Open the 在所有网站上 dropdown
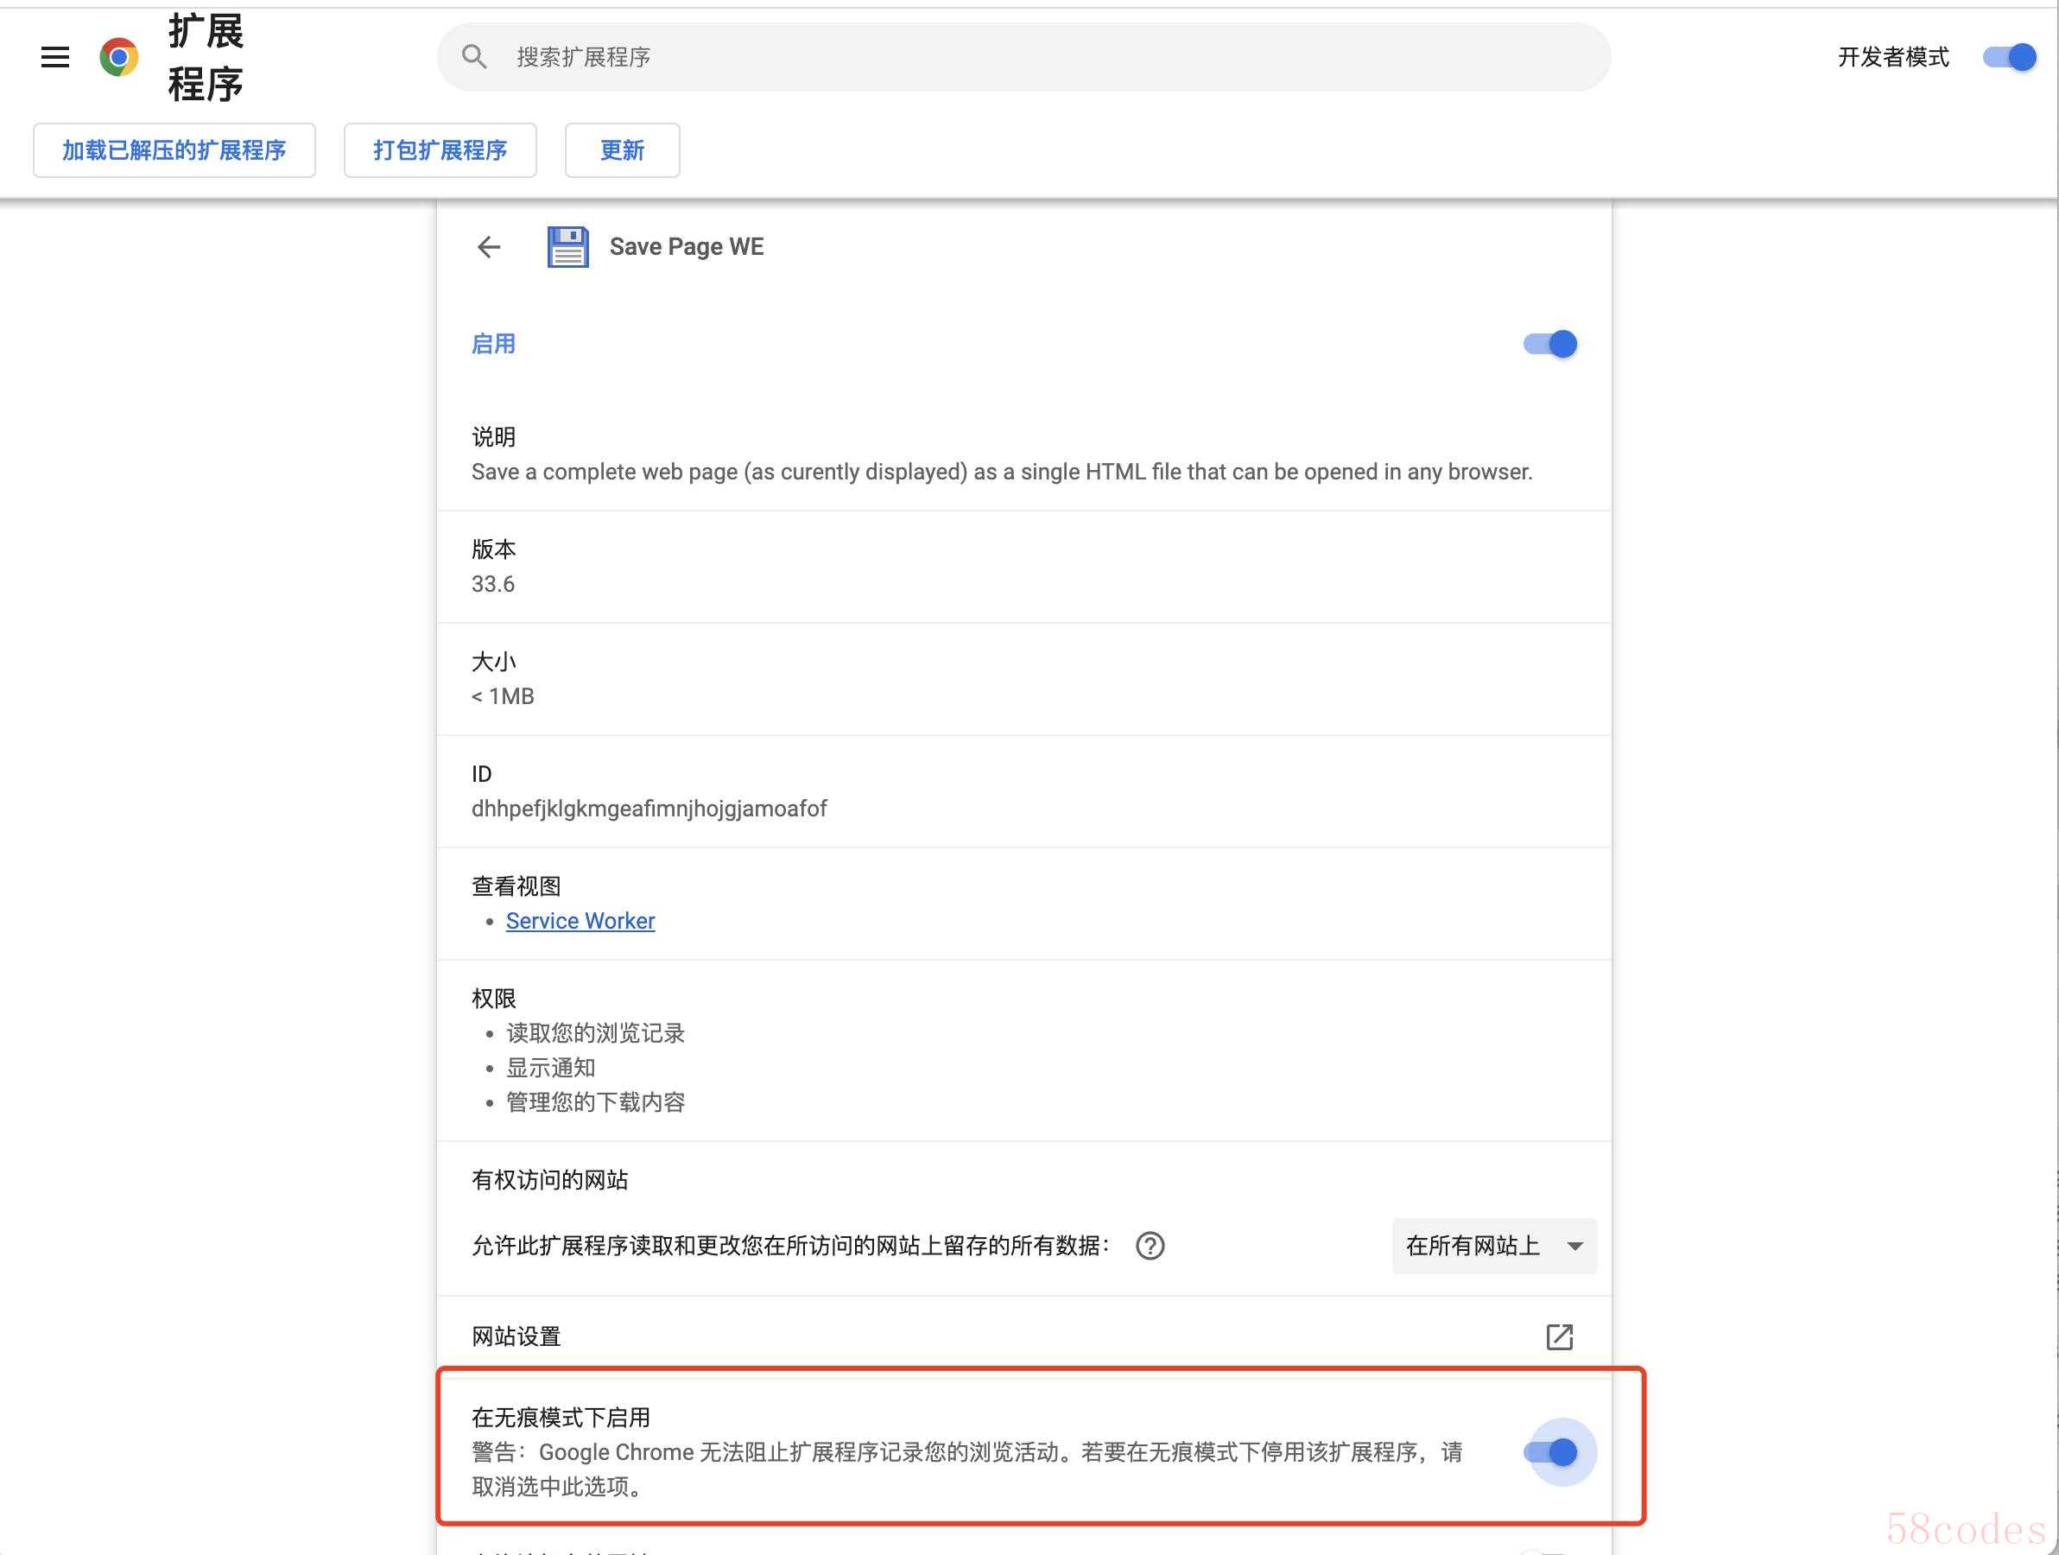Viewport: 2059px width, 1555px height. pos(1494,1246)
